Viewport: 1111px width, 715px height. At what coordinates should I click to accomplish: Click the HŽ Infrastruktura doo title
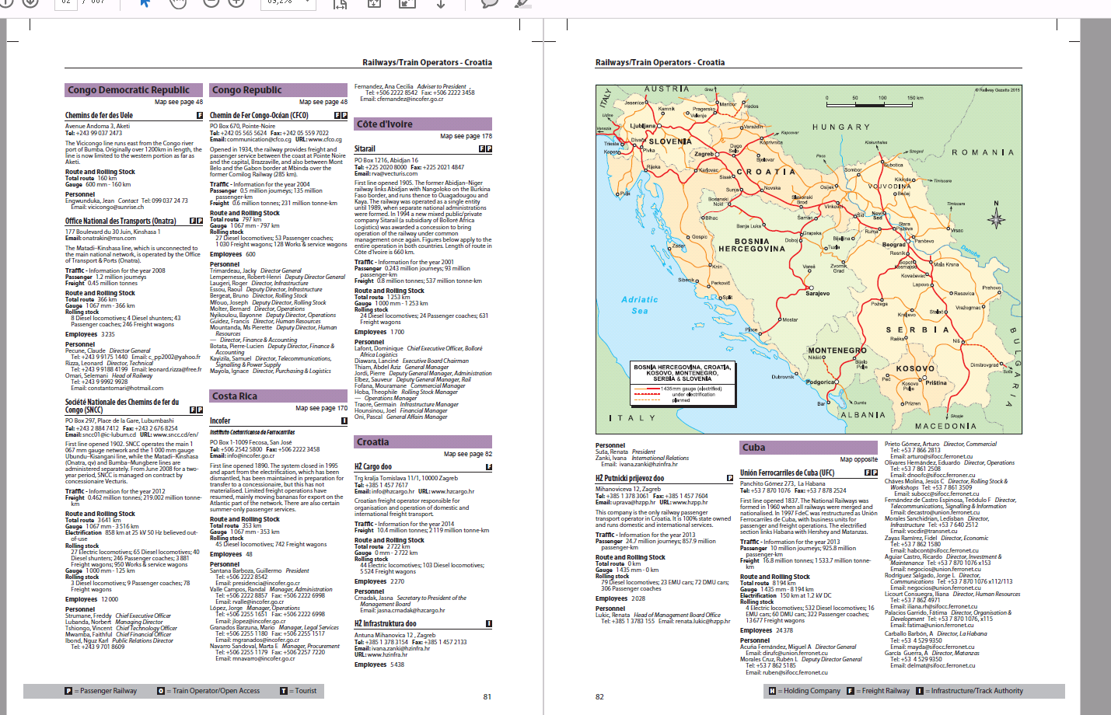tap(385, 623)
